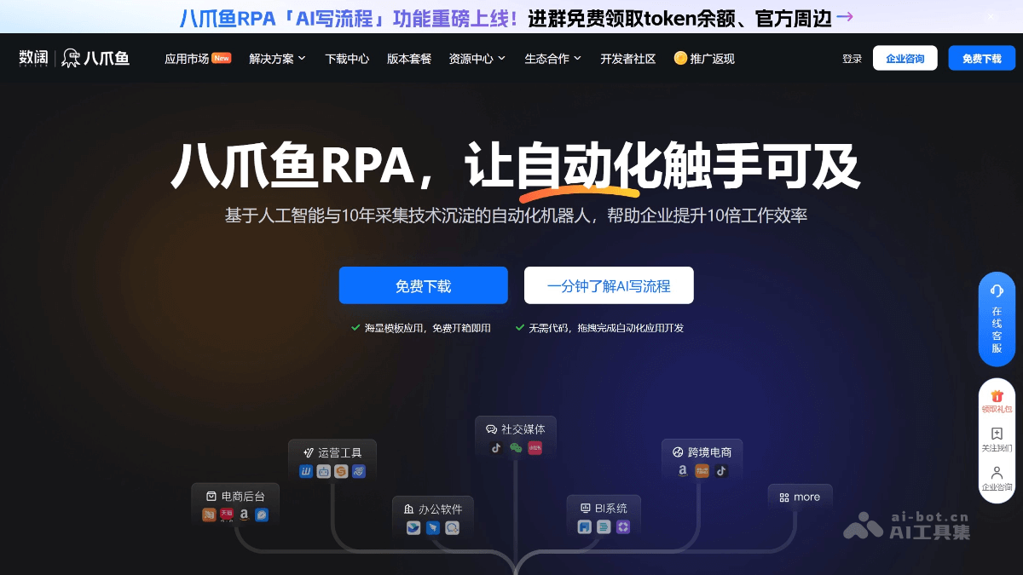Click the Douyin icon in 社交媒体 card
The image size is (1023, 575).
495,446
